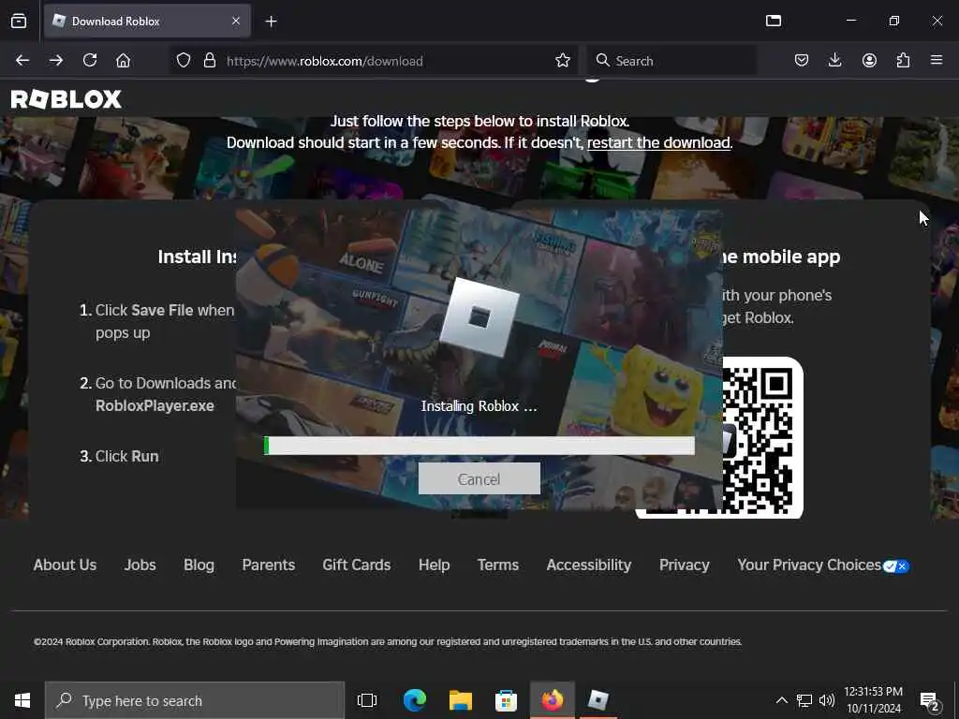Screen dimensions: 959x719
Task: Open the About Us link
Action: [x=65, y=565]
